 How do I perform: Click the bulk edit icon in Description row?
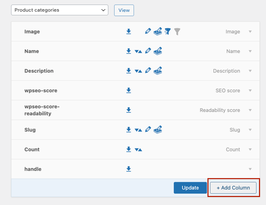tap(158, 71)
